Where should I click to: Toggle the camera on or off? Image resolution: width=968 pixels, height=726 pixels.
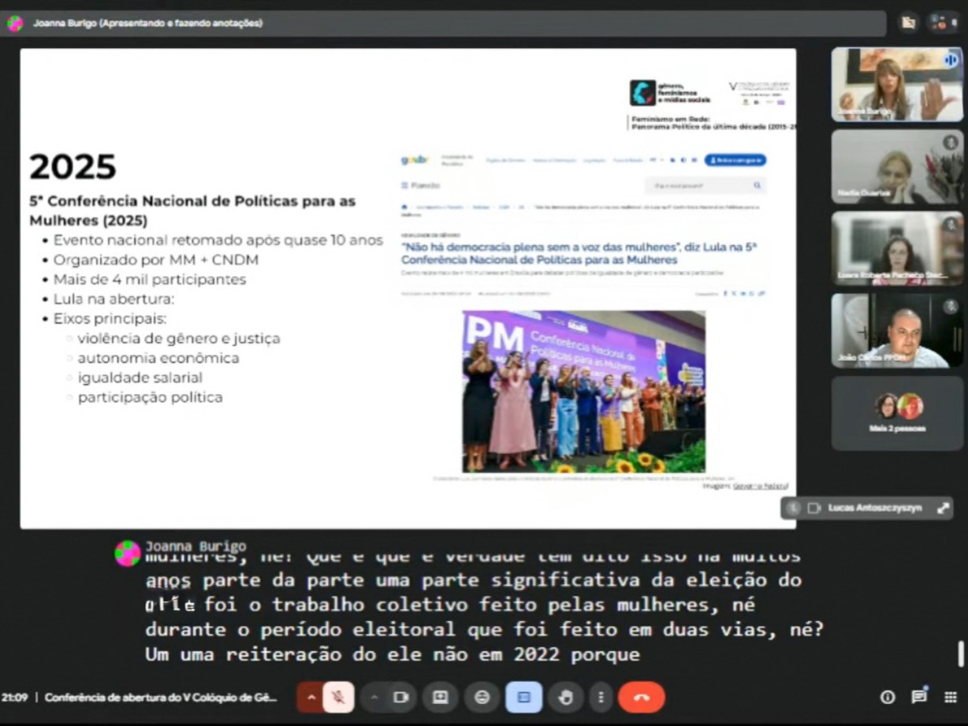401,698
